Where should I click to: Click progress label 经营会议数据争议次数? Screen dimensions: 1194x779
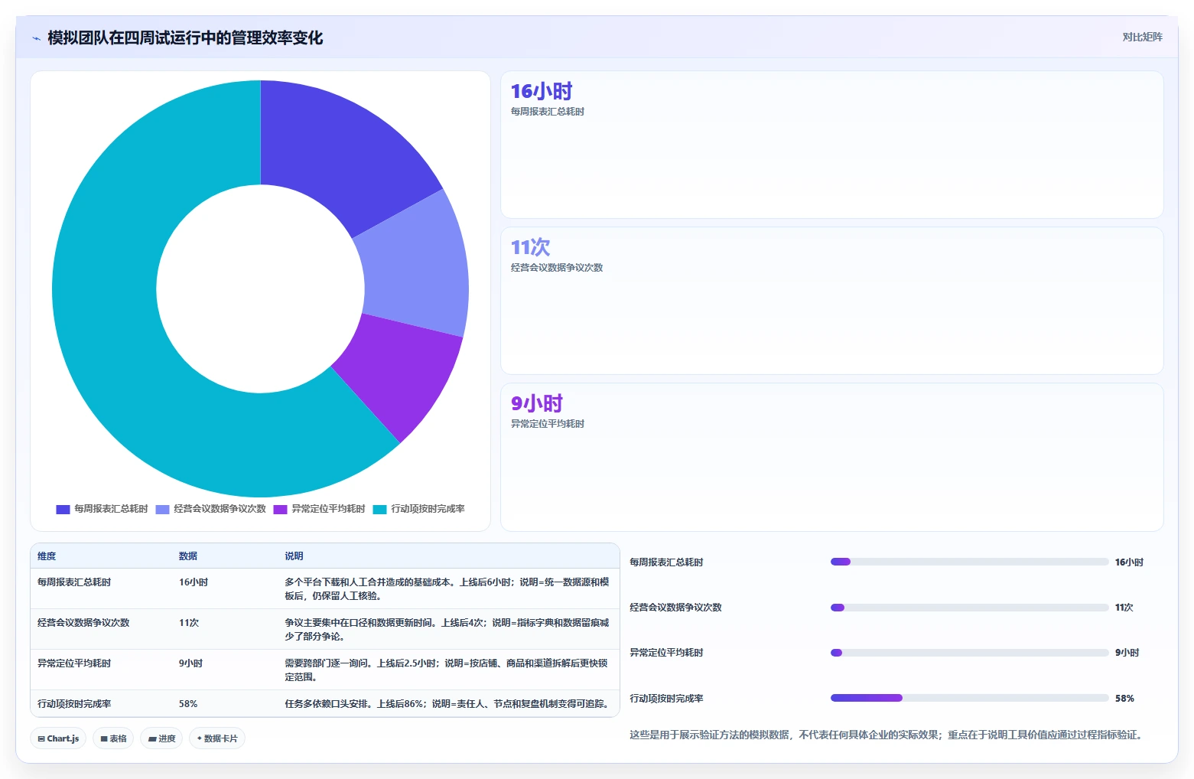[x=675, y=608]
